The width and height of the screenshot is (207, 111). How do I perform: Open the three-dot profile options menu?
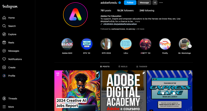pyautogui.click(x=161, y=3)
